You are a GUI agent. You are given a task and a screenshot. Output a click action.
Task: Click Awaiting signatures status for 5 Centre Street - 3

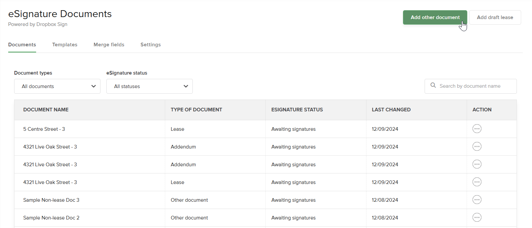click(293, 129)
